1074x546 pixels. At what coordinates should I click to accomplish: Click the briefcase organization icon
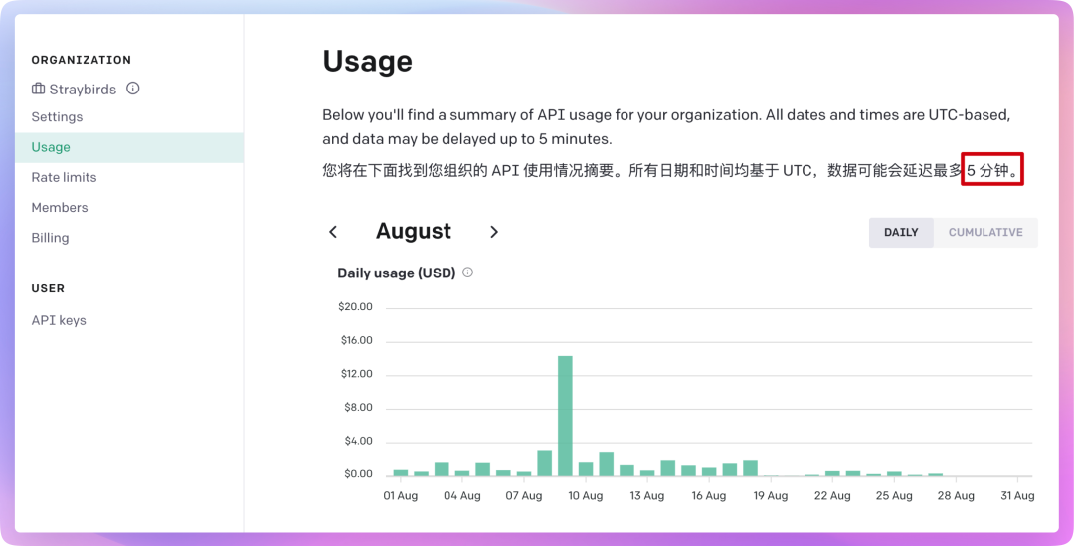(38, 89)
